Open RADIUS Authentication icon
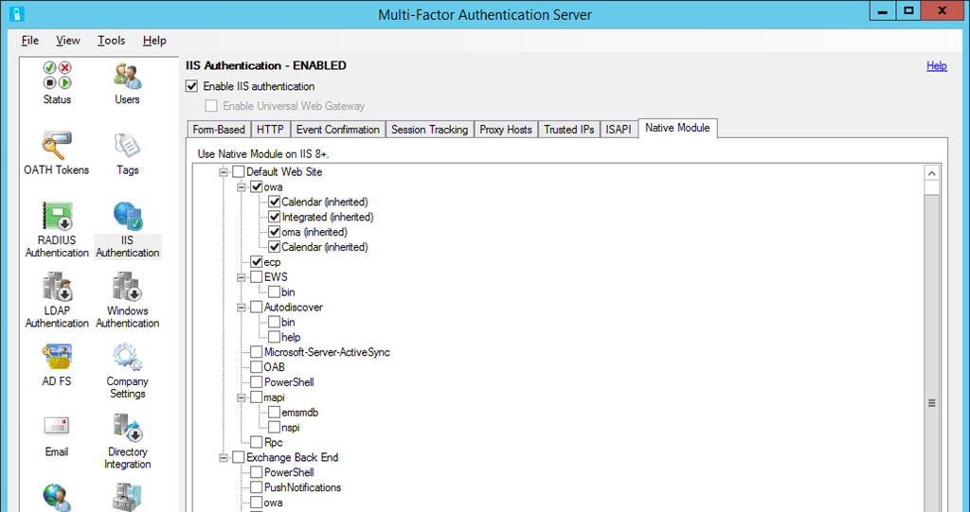The image size is (970, 512). click(x=57, y=229)
